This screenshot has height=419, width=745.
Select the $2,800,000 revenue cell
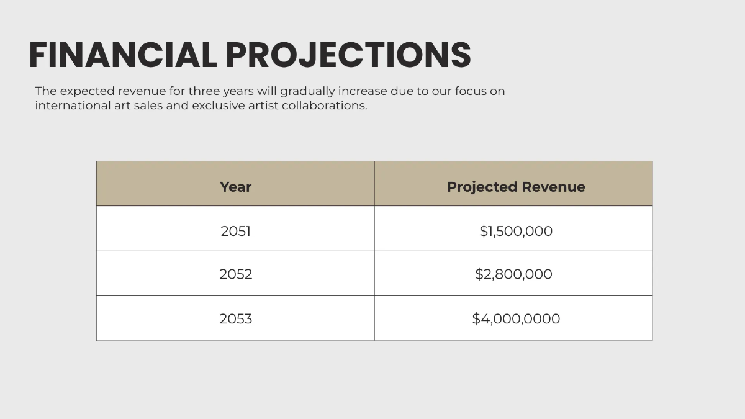coord(513,274)
